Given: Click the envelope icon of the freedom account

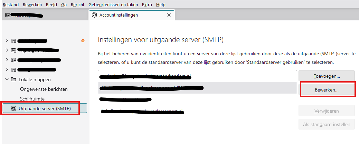Looking at the screenshot, I should point(14,50).
